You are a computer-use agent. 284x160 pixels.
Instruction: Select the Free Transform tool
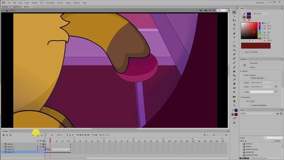click(x=234, y=20)
